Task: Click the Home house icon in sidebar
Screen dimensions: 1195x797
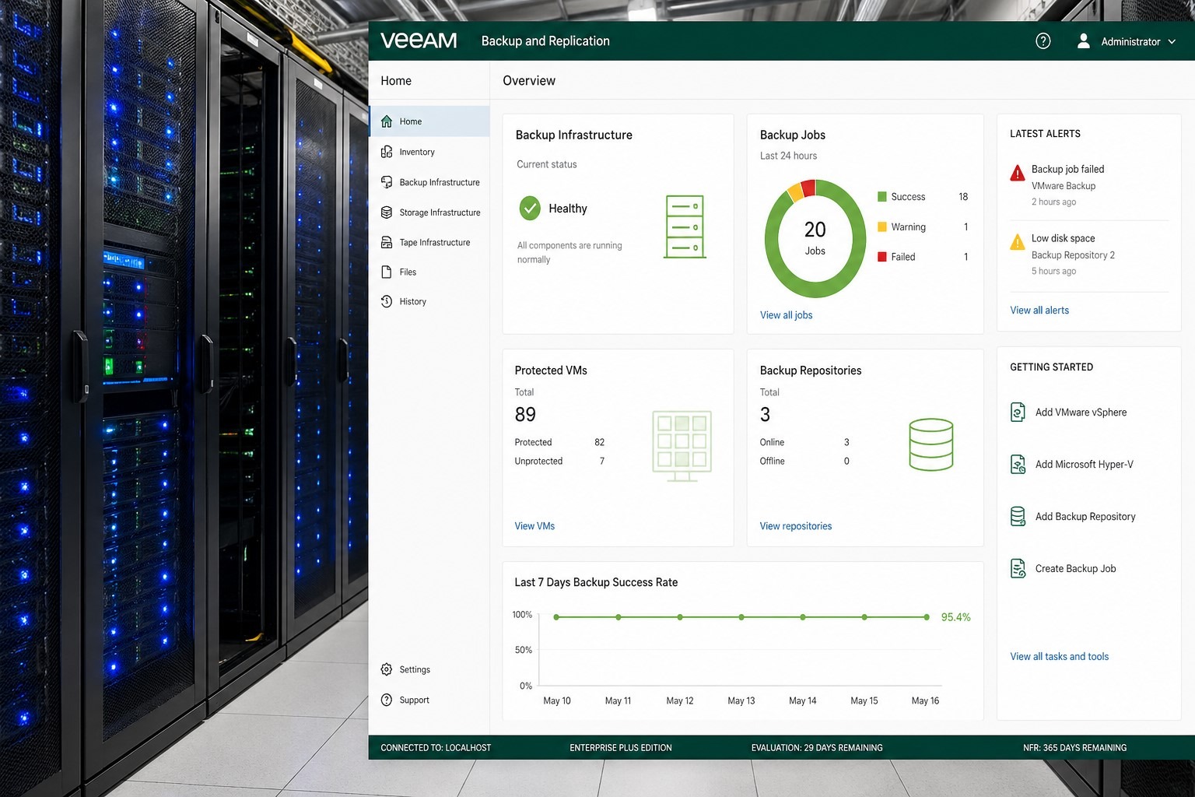Action: point(387,121)
